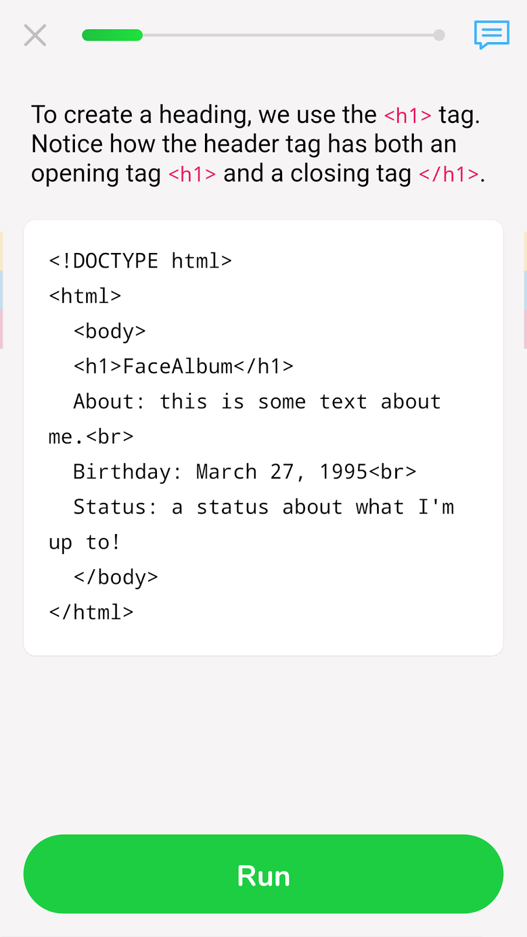Click the <h1>FaceAlbum</h1> code line
527x937 pixels.
[x=183, y=367]
